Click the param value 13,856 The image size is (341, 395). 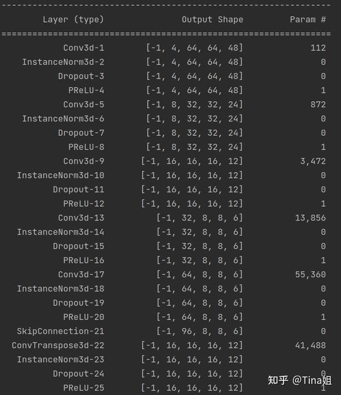310,218
